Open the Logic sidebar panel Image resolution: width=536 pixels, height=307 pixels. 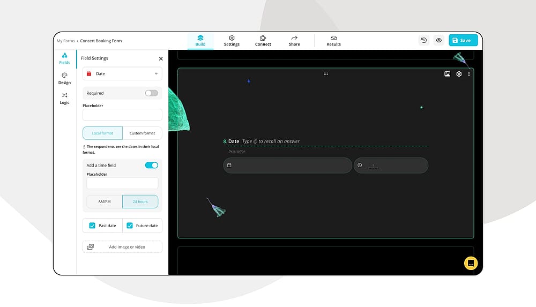point(64,98)
